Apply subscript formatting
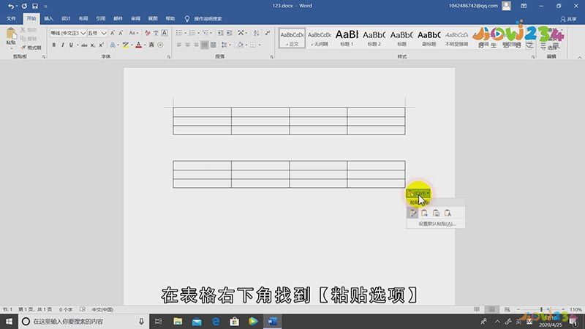The width and height of the screenshot is (585, 329). 93,45
